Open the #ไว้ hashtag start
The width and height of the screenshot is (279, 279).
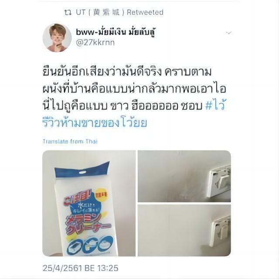(216, 106)
